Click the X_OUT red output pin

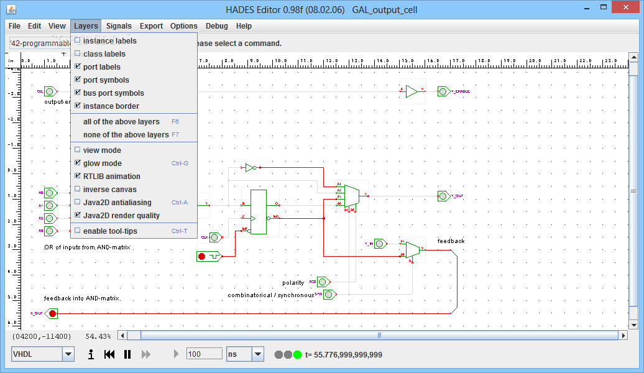point(52,313)
